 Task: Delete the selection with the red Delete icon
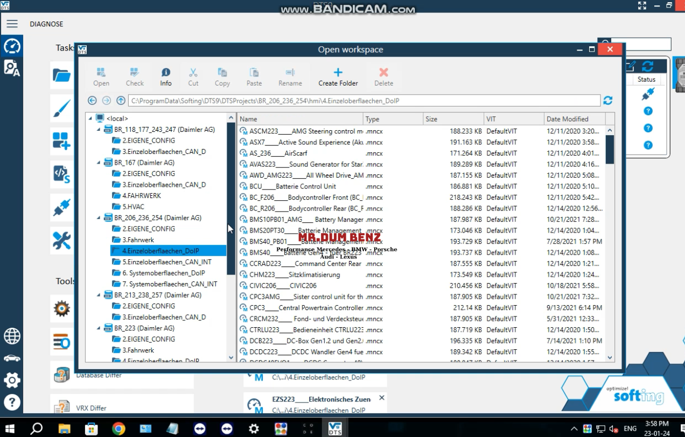pos(383,76)
